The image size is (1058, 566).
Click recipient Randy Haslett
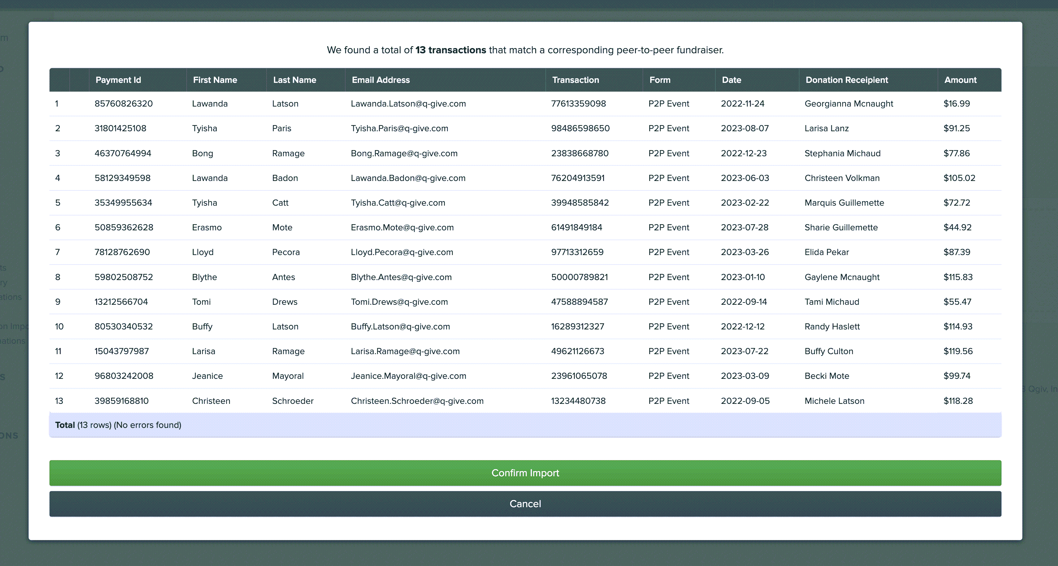coord(832,326)
